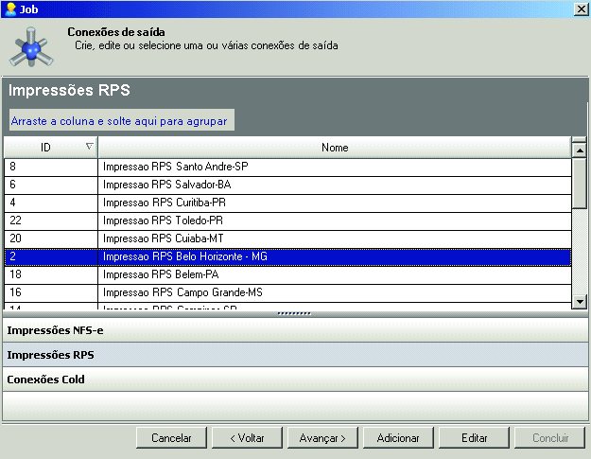Expand the Conexões Cold section
Viewport: 591px width, 459px height.
tap(295, 380)
